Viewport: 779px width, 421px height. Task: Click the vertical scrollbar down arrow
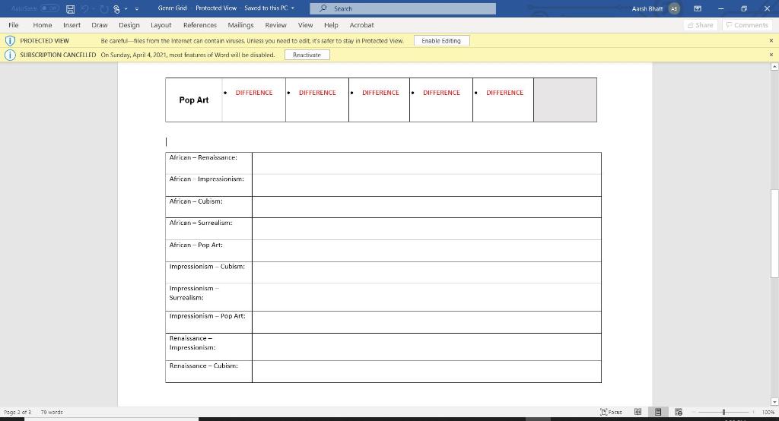coord(774,402)
